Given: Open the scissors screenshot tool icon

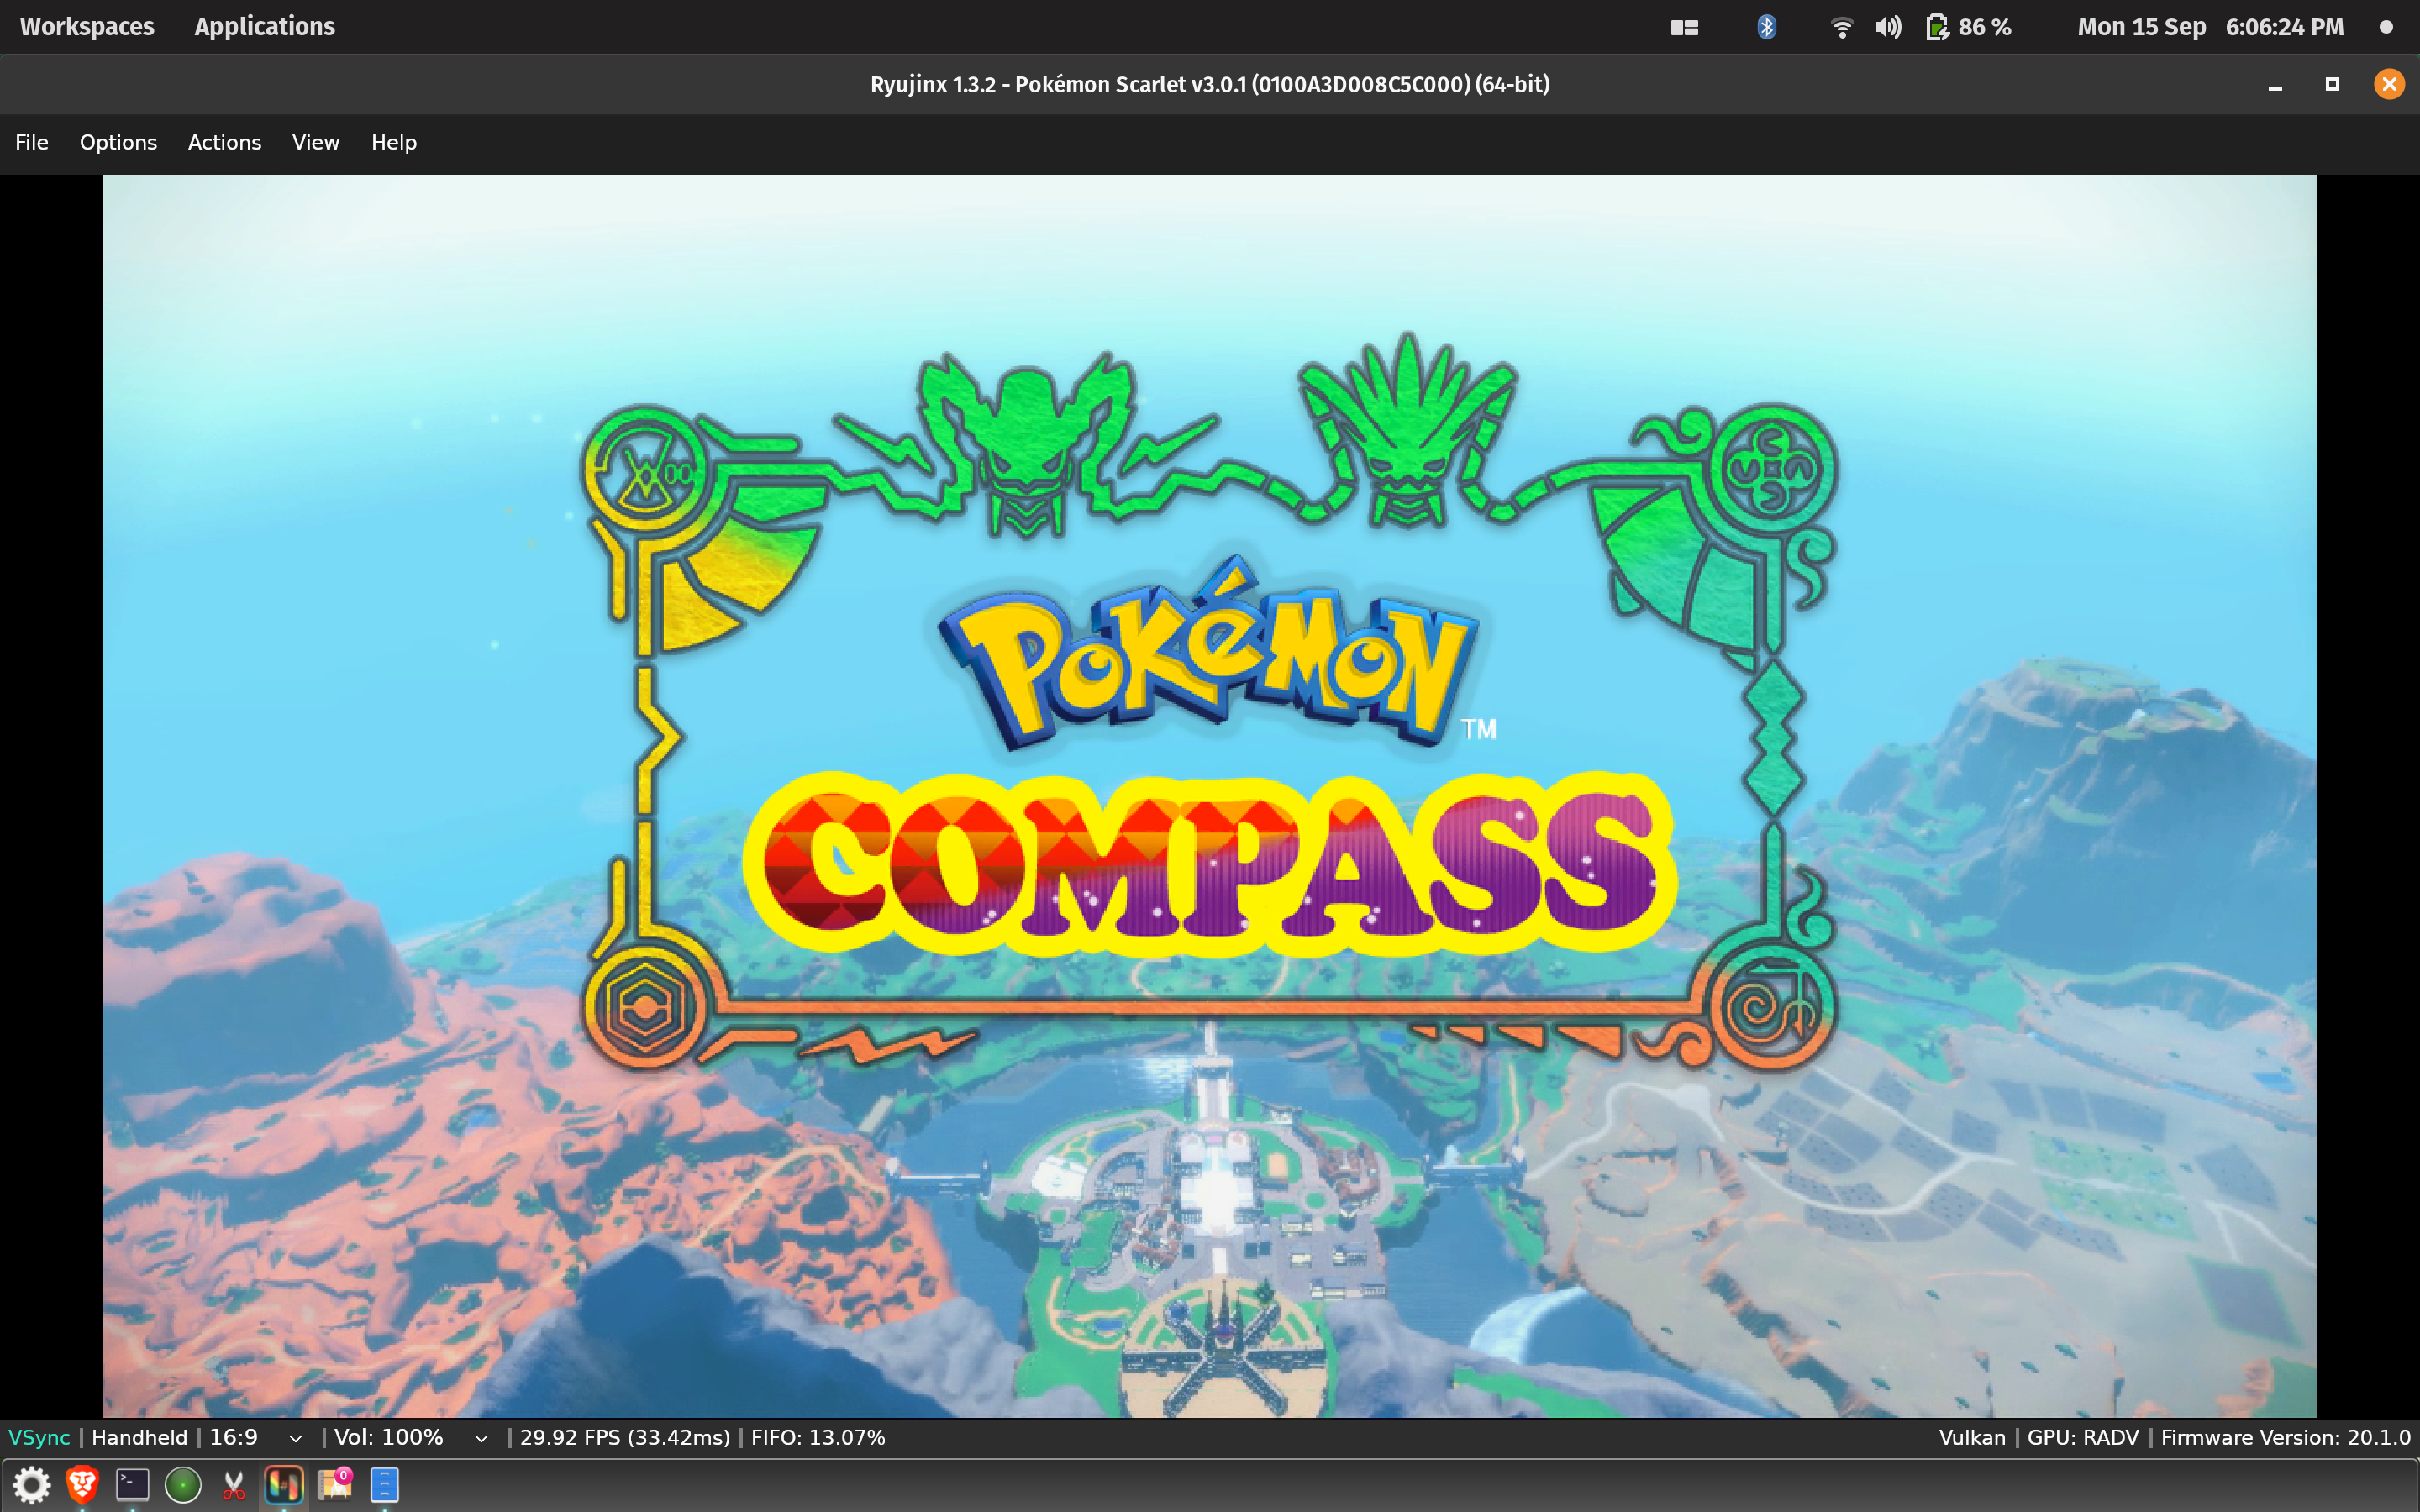Looking at the screenshot, I should pos(233,1485).
